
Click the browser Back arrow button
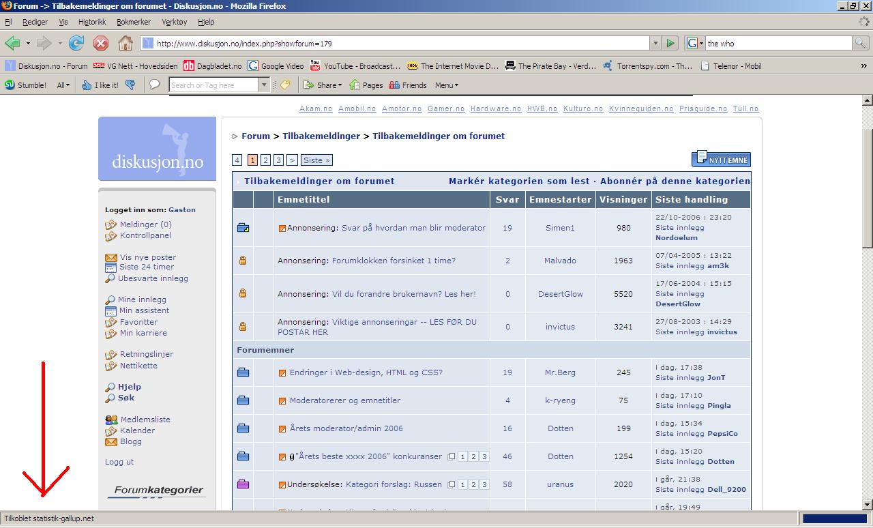tap(12, 43)
